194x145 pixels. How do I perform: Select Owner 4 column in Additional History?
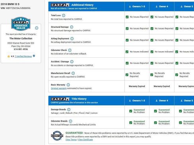(x=162, y=6)
